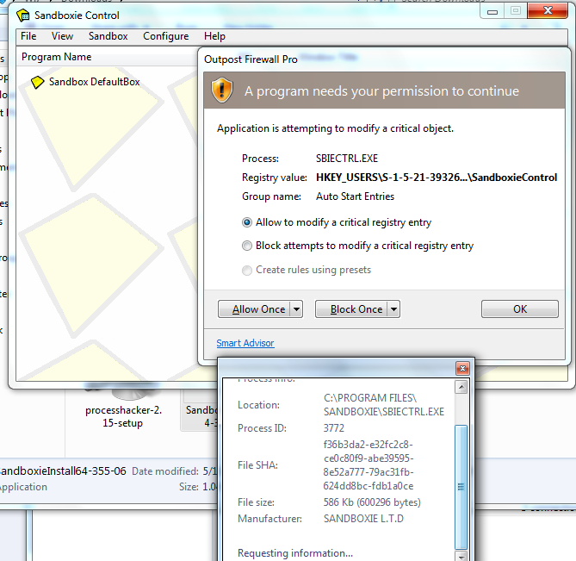Image resolution: width=576 pixels, height=561 pixels.
Task: Click the file size 586 Kb value
Action: (x=372, y=502)
